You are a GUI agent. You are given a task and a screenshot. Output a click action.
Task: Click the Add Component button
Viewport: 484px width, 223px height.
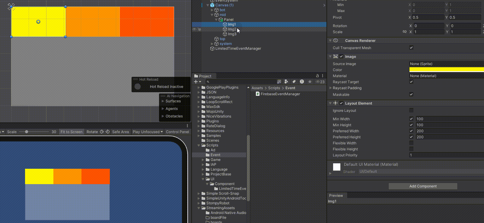[x=423, y=186]
